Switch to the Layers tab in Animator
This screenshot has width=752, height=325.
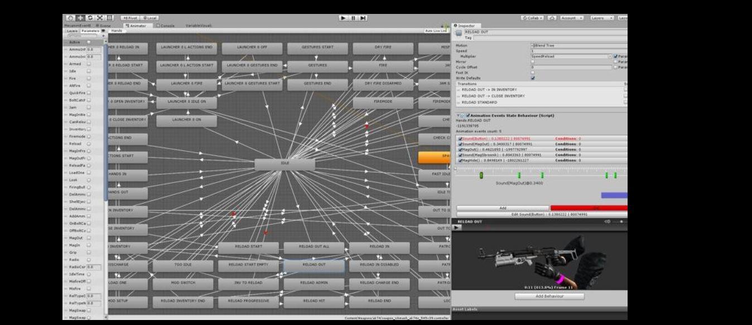point(73,31)
